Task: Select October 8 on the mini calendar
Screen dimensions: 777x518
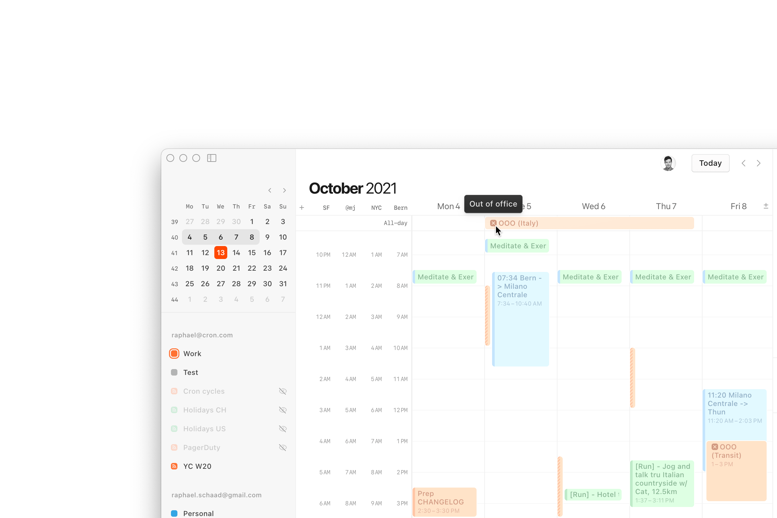Action: point(252,237)
